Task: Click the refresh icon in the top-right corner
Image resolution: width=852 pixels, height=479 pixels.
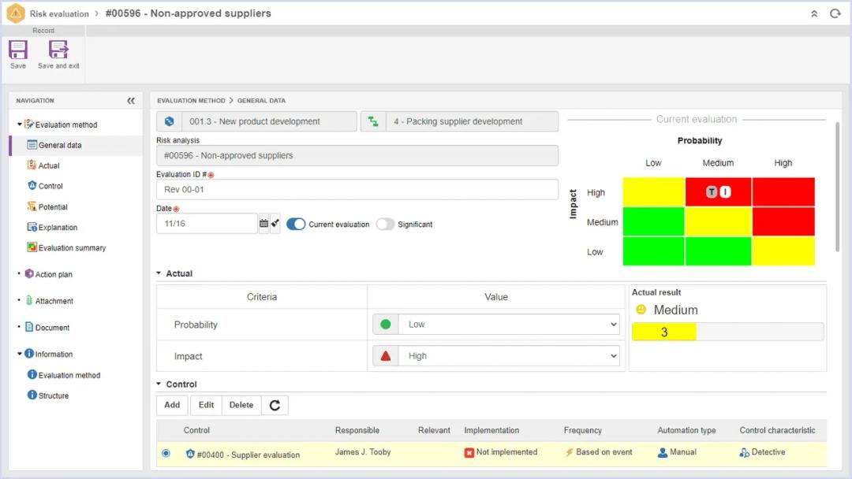Action: [835, 13]
